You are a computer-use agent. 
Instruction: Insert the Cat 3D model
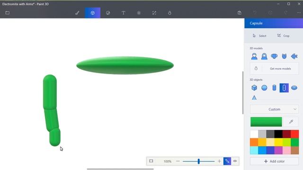point(284,56)
